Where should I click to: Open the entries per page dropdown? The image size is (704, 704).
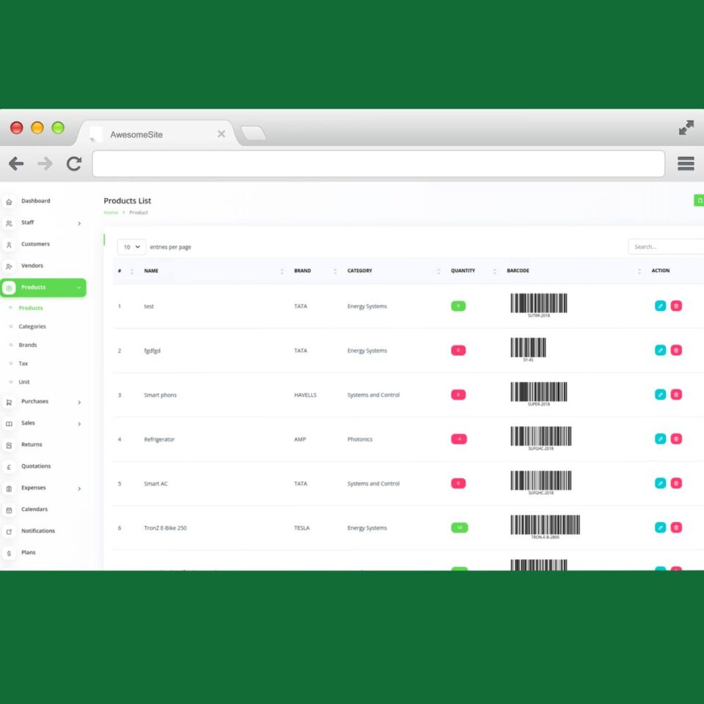pos(131,247)
